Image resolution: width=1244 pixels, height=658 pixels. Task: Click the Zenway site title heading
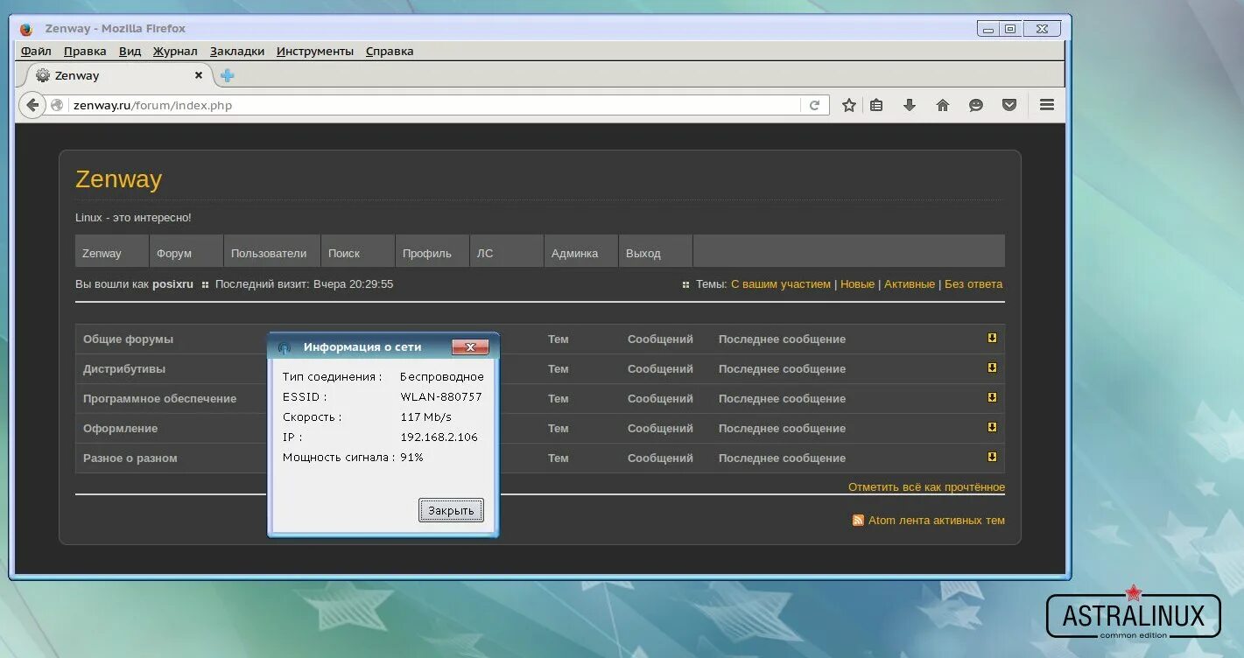119,179
